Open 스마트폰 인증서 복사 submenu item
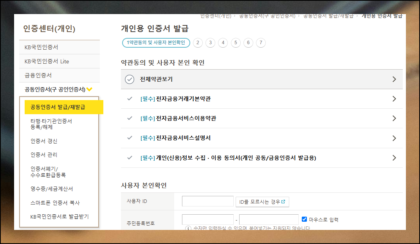This screenshot has width=420, height=244. pos(55,203)
